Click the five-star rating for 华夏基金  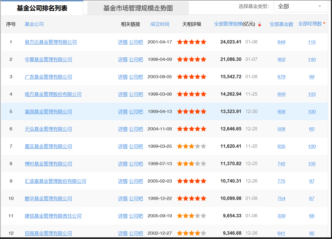pyautogui.click(x=191, y=59)
